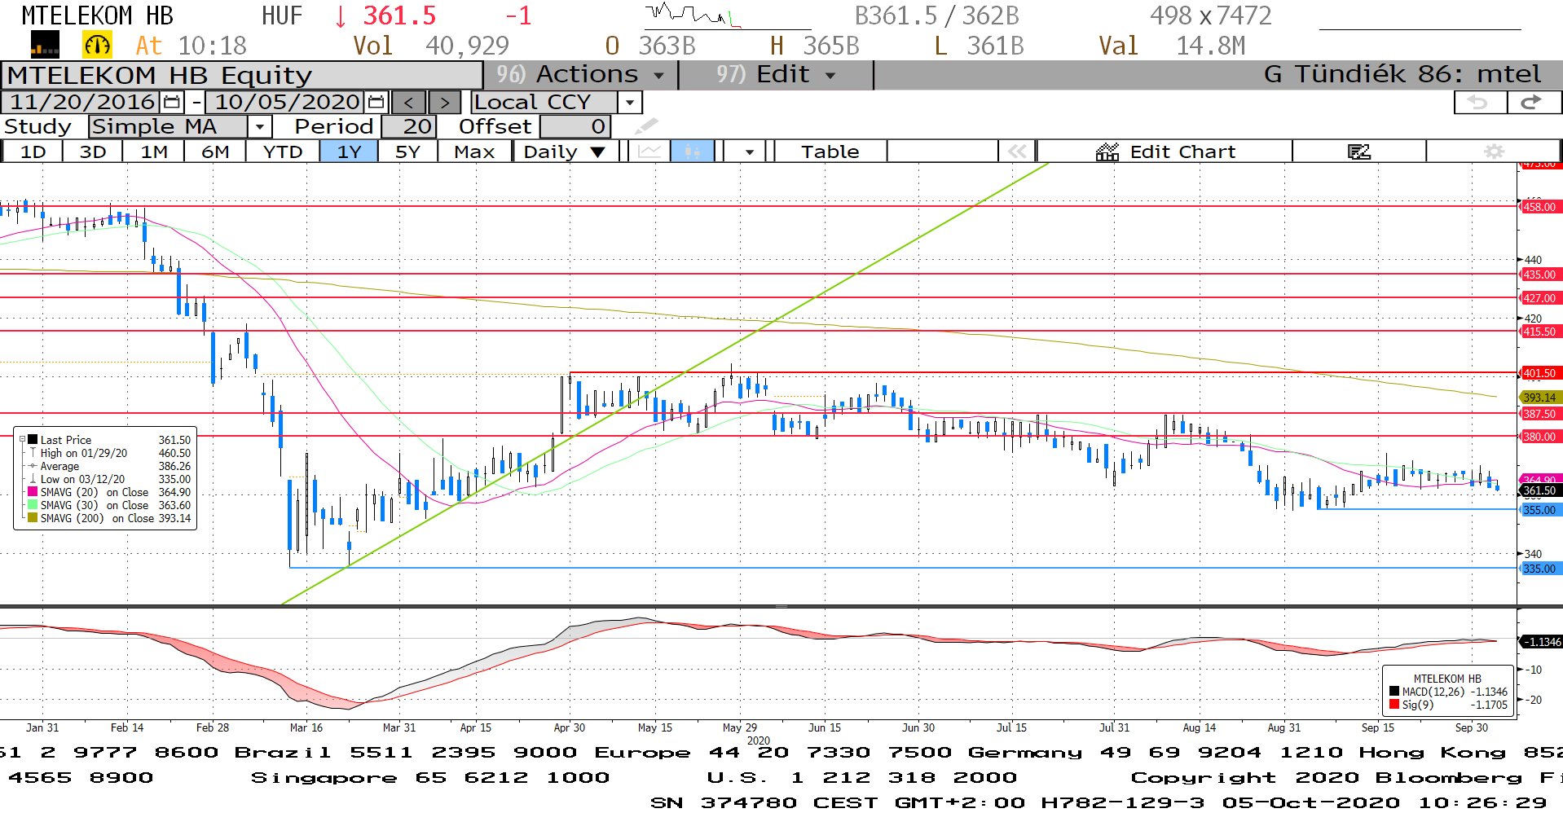Click the undo arrow button
Screen dimensions: 1563x835
coord(1479,103)
